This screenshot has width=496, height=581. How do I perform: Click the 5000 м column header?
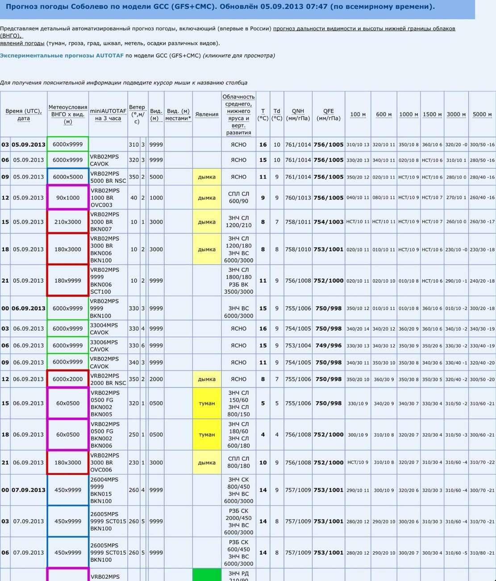(x=482, y=115)
